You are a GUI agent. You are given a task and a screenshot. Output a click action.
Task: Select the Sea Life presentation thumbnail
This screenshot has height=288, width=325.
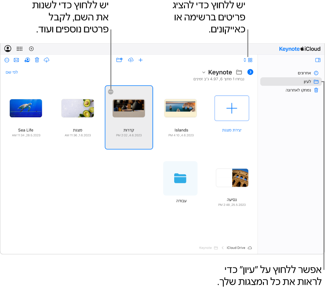[x=26, y=108]
